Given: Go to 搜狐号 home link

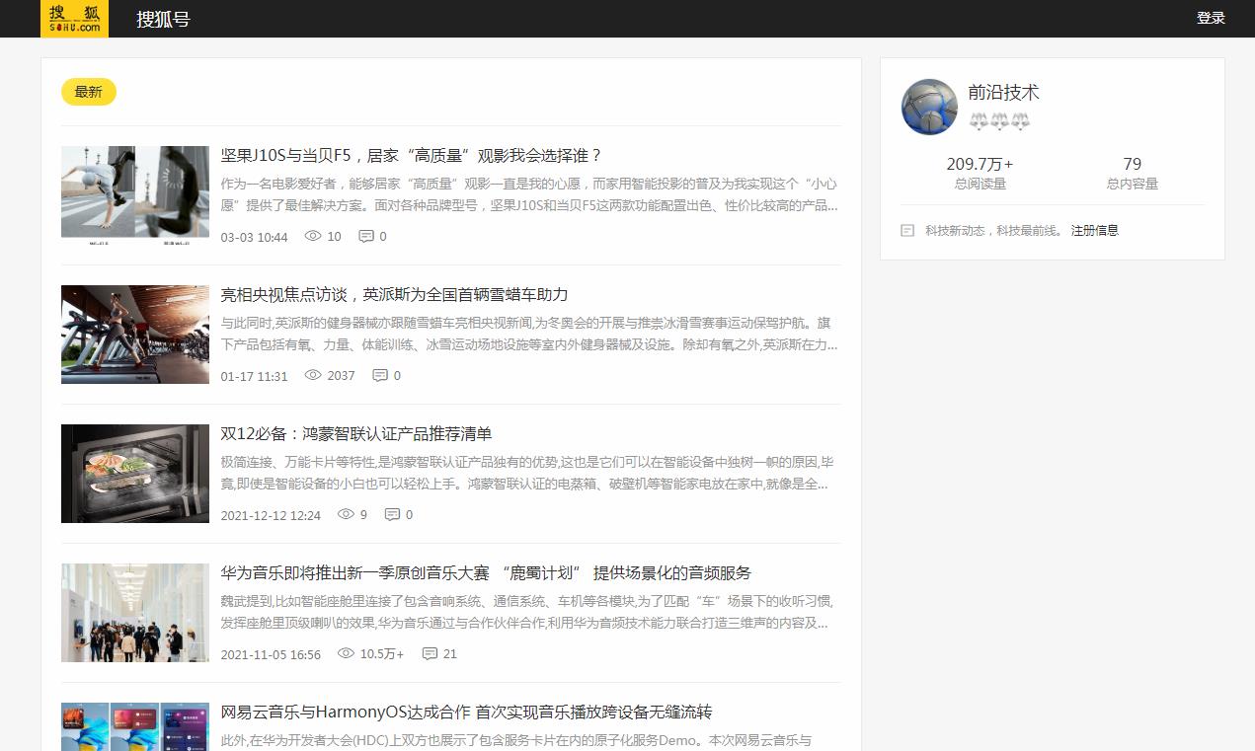Looking at the screenshot, I should point(163,19).
